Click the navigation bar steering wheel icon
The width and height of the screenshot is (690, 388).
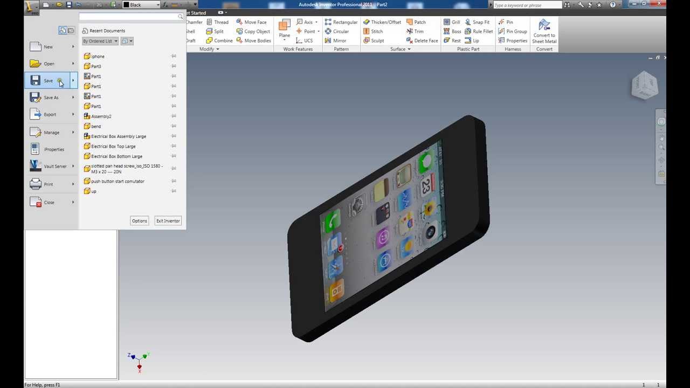661,121
